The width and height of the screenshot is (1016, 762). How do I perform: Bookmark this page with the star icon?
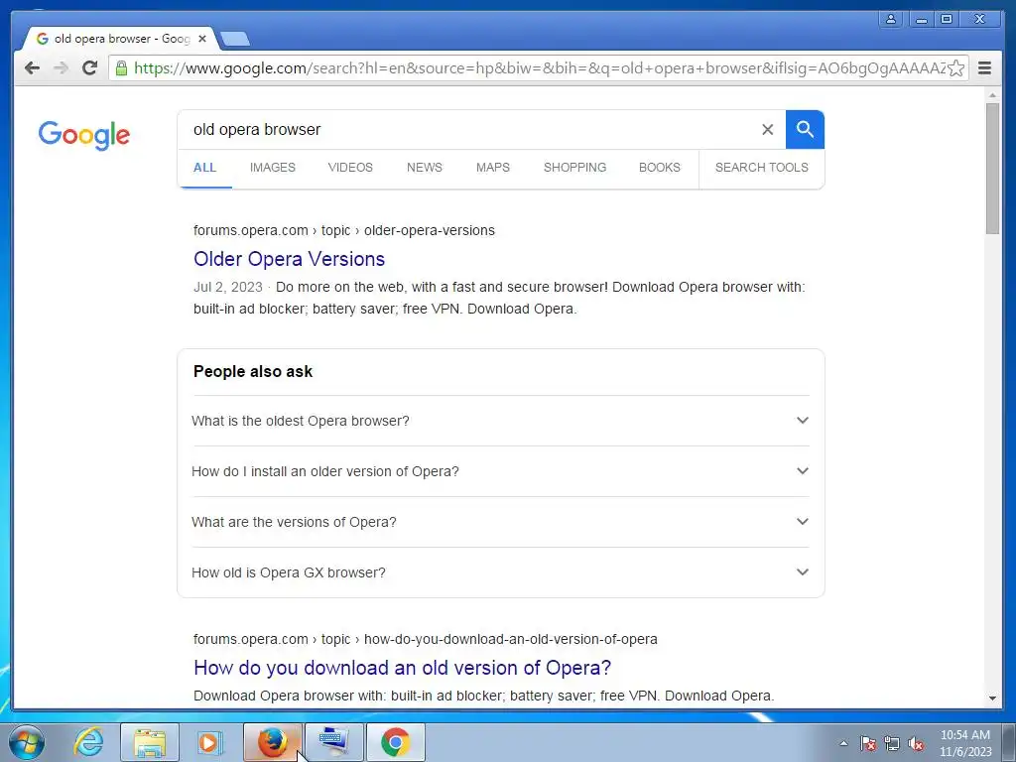(955, 68)
